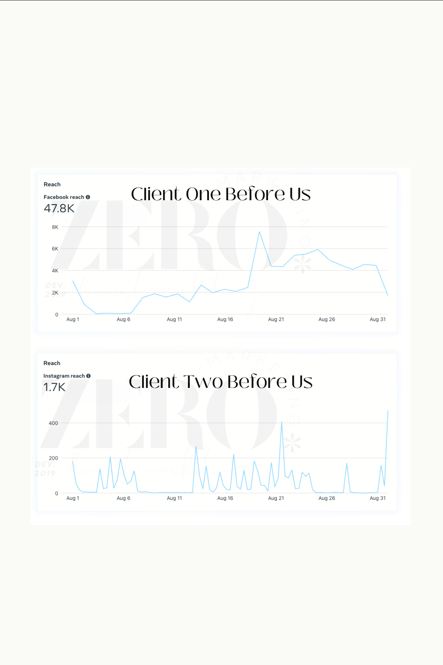Select the 47.8K Facebook reach total
443x665 pixels.
click(x=59, y=209)
